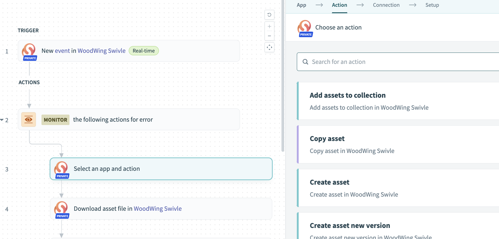Switch to the Setup tab

[x=432, y=5]
